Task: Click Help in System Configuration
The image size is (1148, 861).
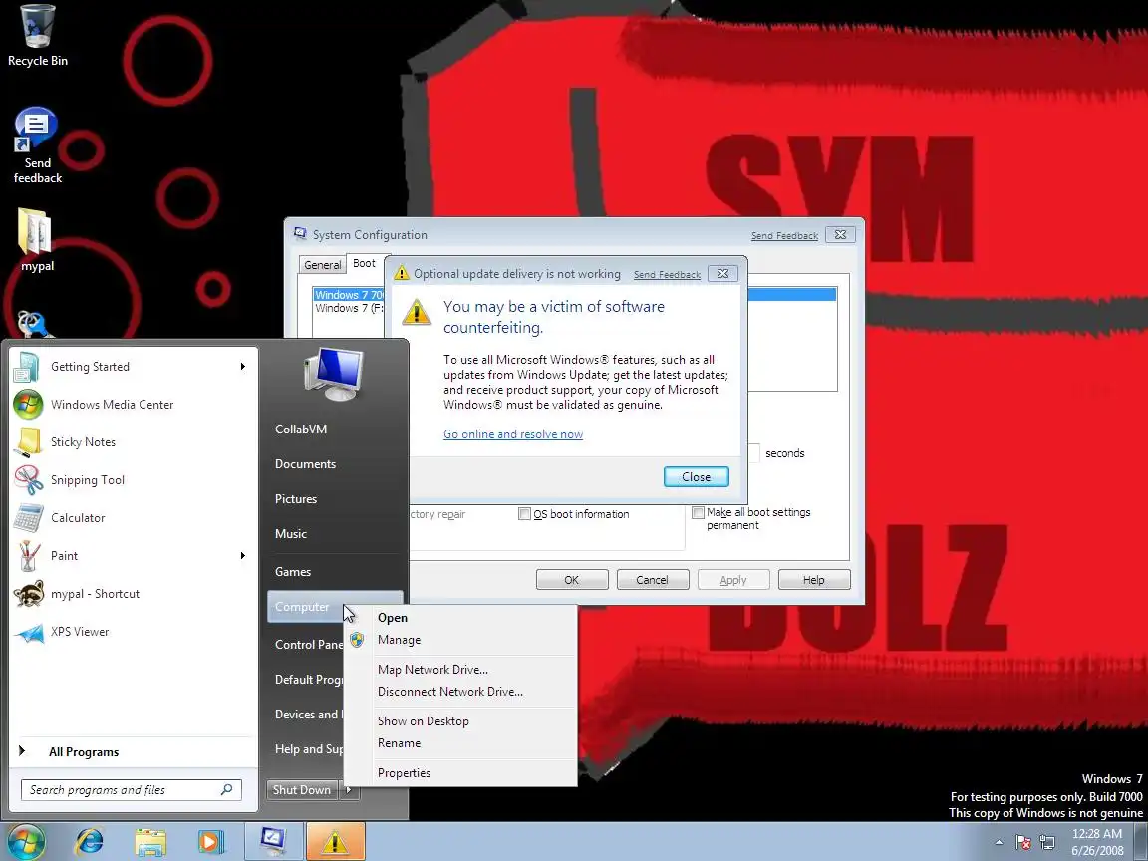Action: coord(814,580)
